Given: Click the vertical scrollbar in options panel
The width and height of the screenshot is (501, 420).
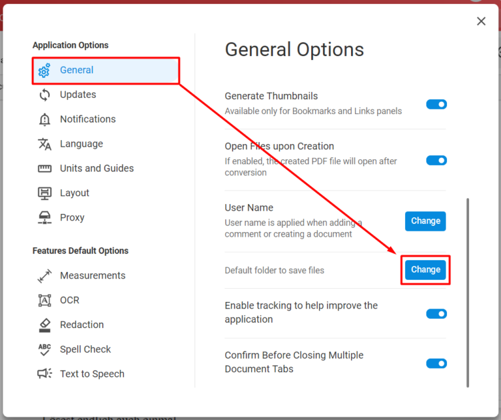Looking at the screenshot, I should point(468,293).
